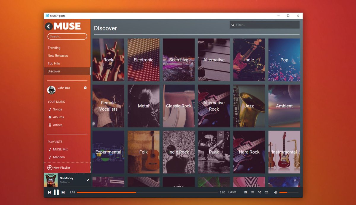Toggle repeat playback
This screenshot has height=205, width=356.
(x=266, y=192)
